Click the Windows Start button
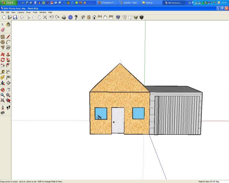This screenshot has height=183, width=229. (8, 3)
